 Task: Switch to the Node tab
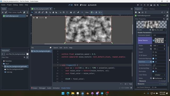(146, 9)
